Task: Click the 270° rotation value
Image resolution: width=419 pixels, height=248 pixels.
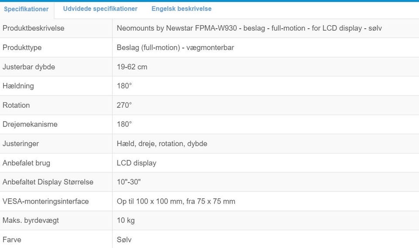Action: (124, 105)
